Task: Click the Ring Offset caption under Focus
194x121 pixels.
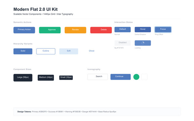Action: (x=159, y=34)
